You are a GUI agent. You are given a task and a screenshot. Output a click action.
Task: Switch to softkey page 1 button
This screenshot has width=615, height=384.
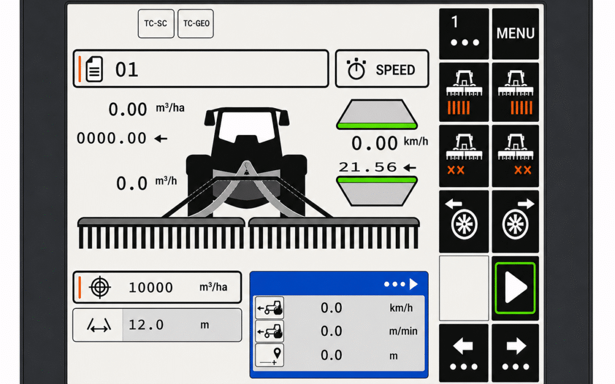pyautogui.click(x=464, y=34)
